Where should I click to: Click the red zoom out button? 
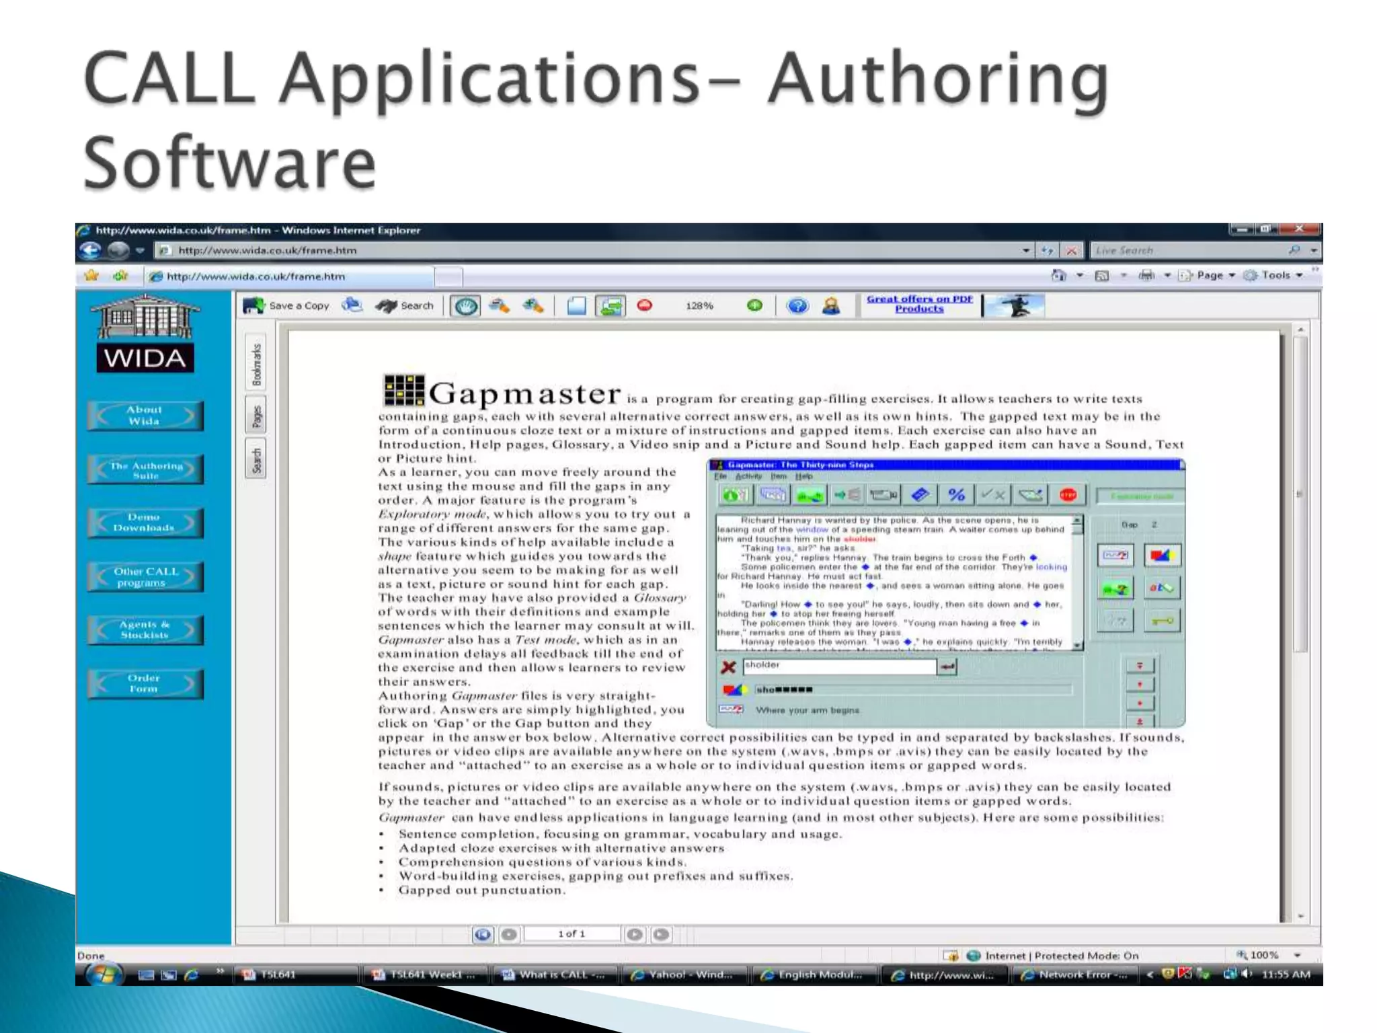click(644, 306)
